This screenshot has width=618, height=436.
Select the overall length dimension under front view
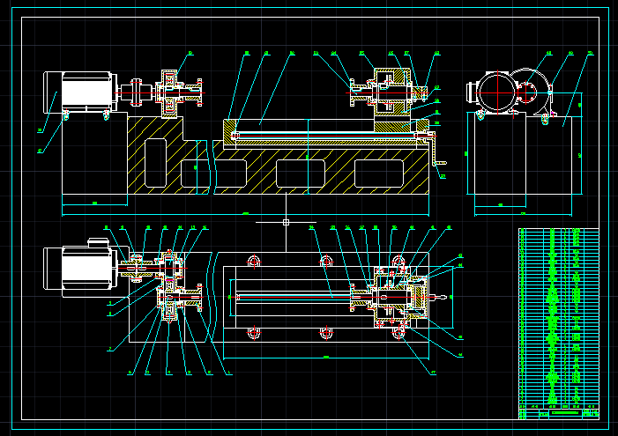[x=245, y=214]
